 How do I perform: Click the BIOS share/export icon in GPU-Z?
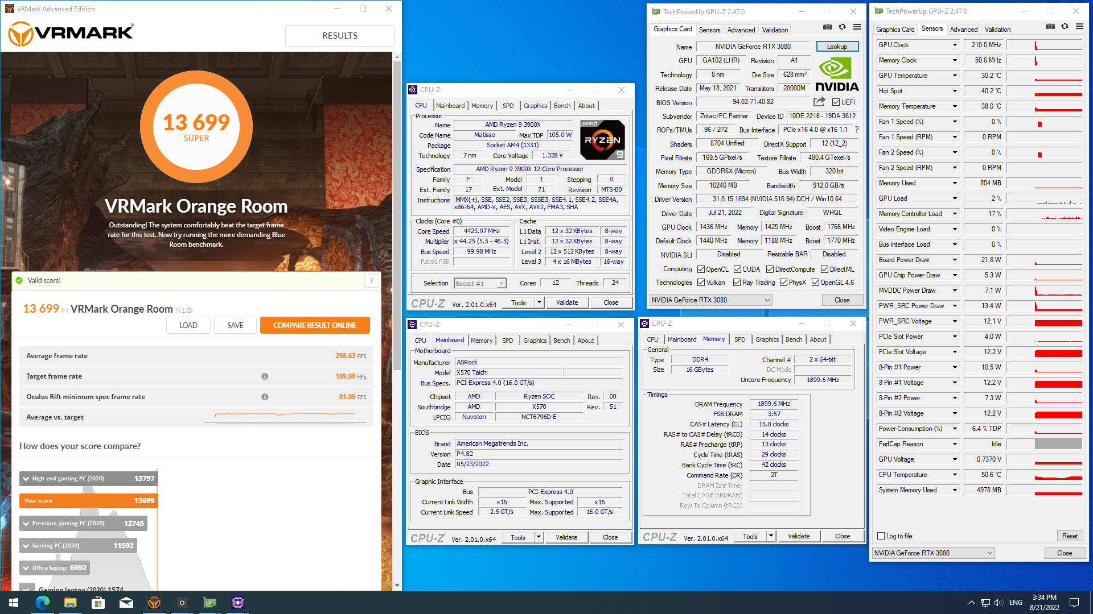click(x=819, y=102)
